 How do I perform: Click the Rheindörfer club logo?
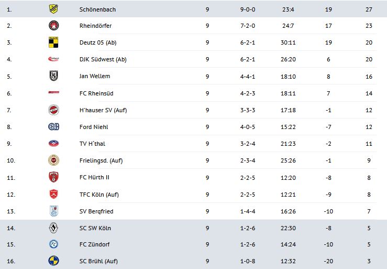coord(53,26)
